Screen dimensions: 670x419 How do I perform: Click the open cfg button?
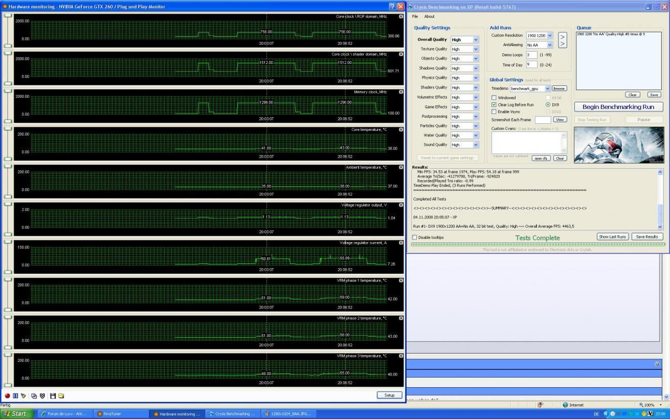(541, 158)
